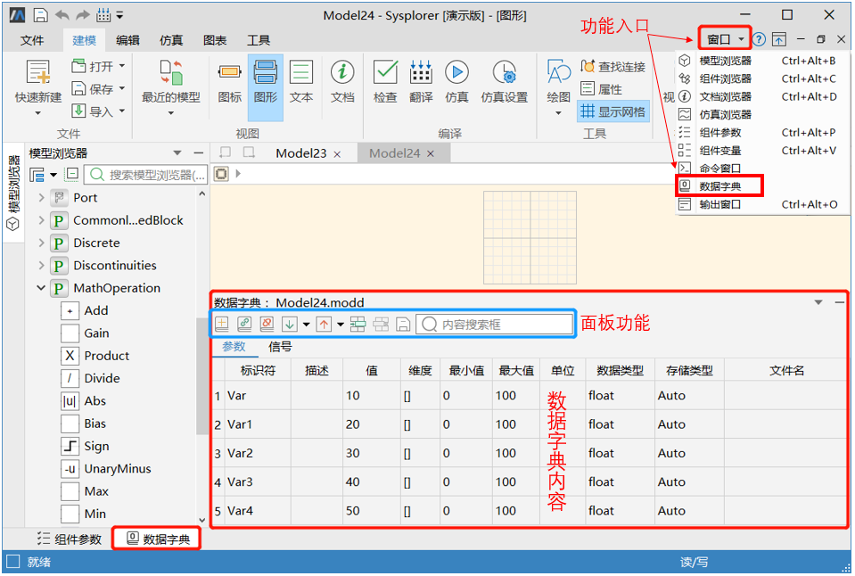Switch to the 图标 icon view

pos(229,82)
